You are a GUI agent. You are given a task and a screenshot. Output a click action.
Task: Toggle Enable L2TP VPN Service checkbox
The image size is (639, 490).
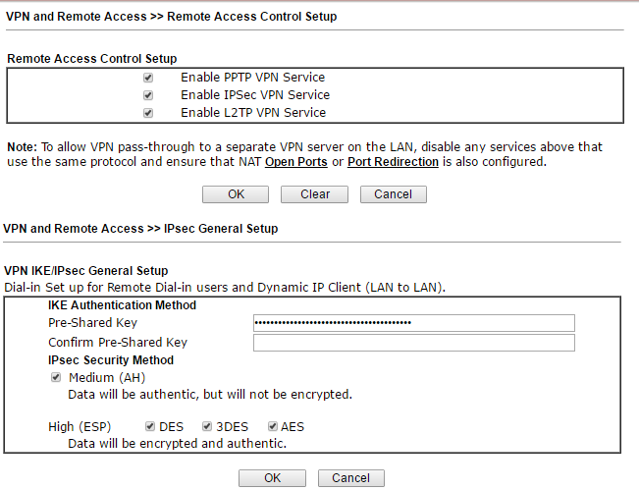point(148,113)
